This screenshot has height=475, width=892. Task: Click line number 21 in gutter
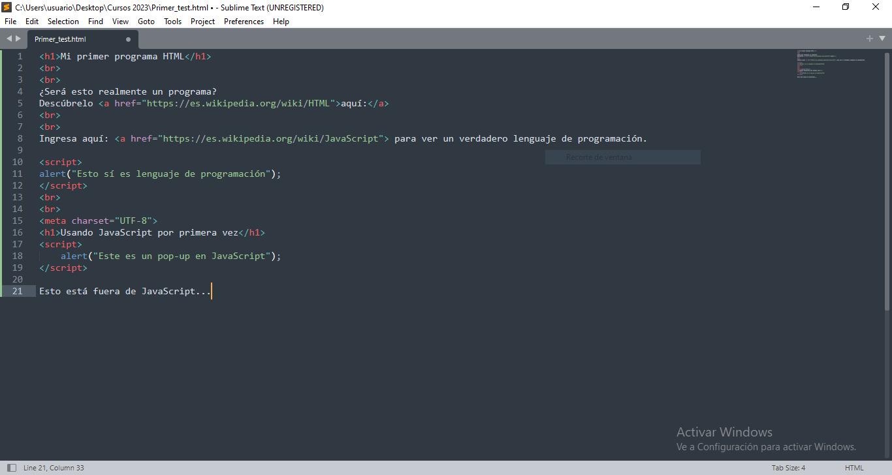[18, 291]
